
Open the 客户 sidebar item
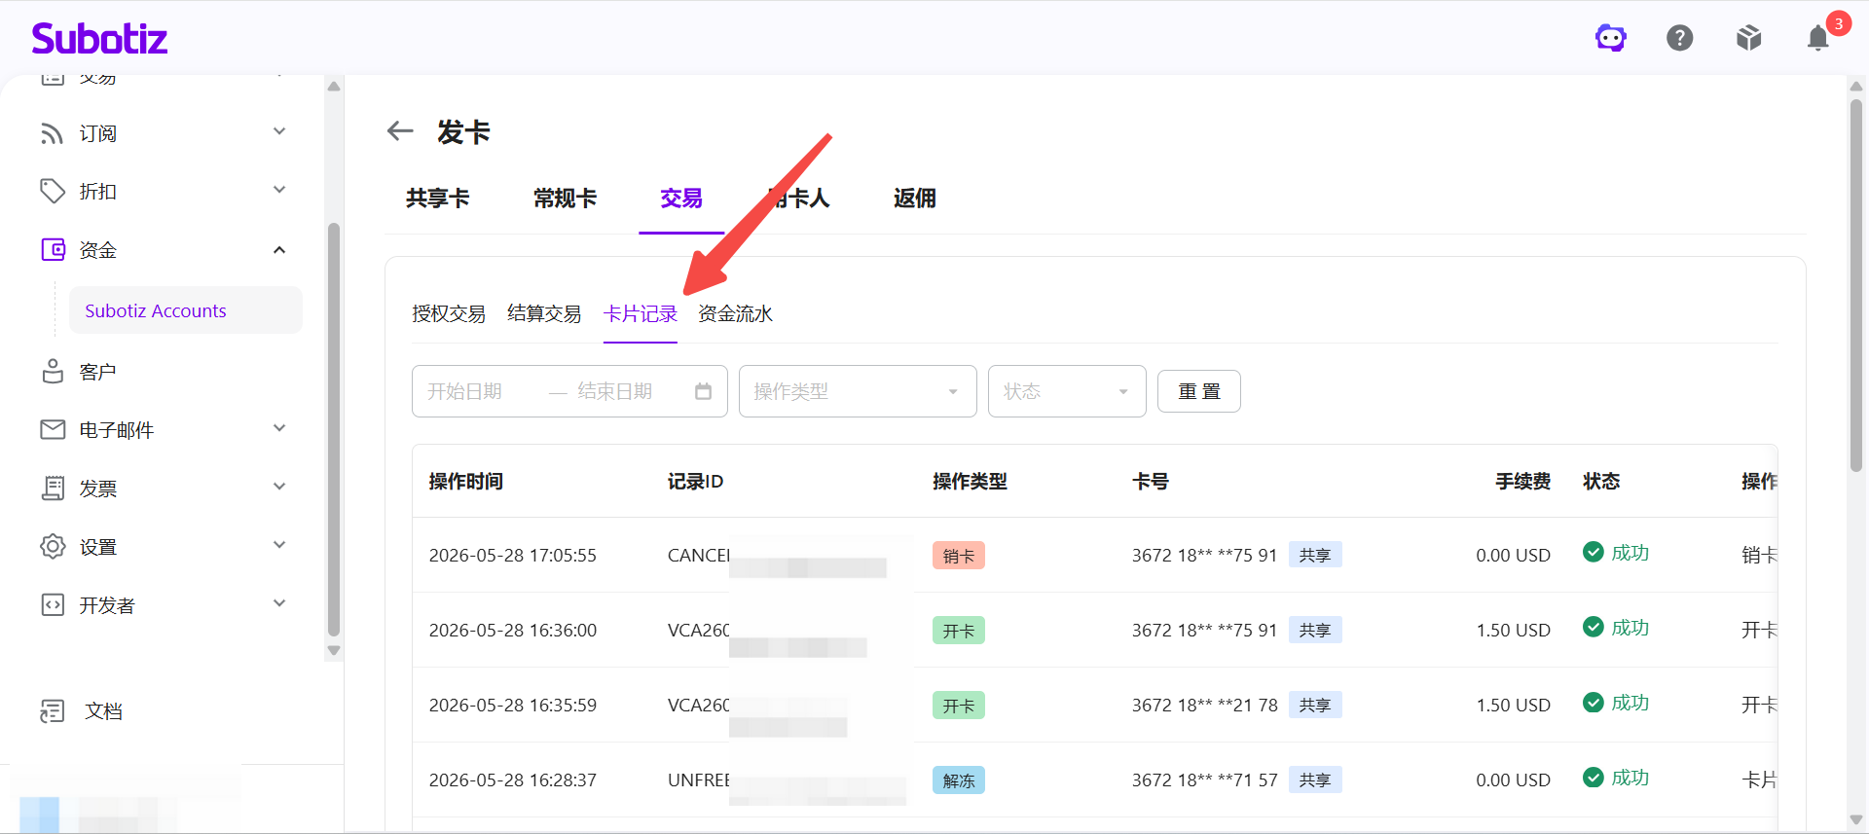point(97,372)
